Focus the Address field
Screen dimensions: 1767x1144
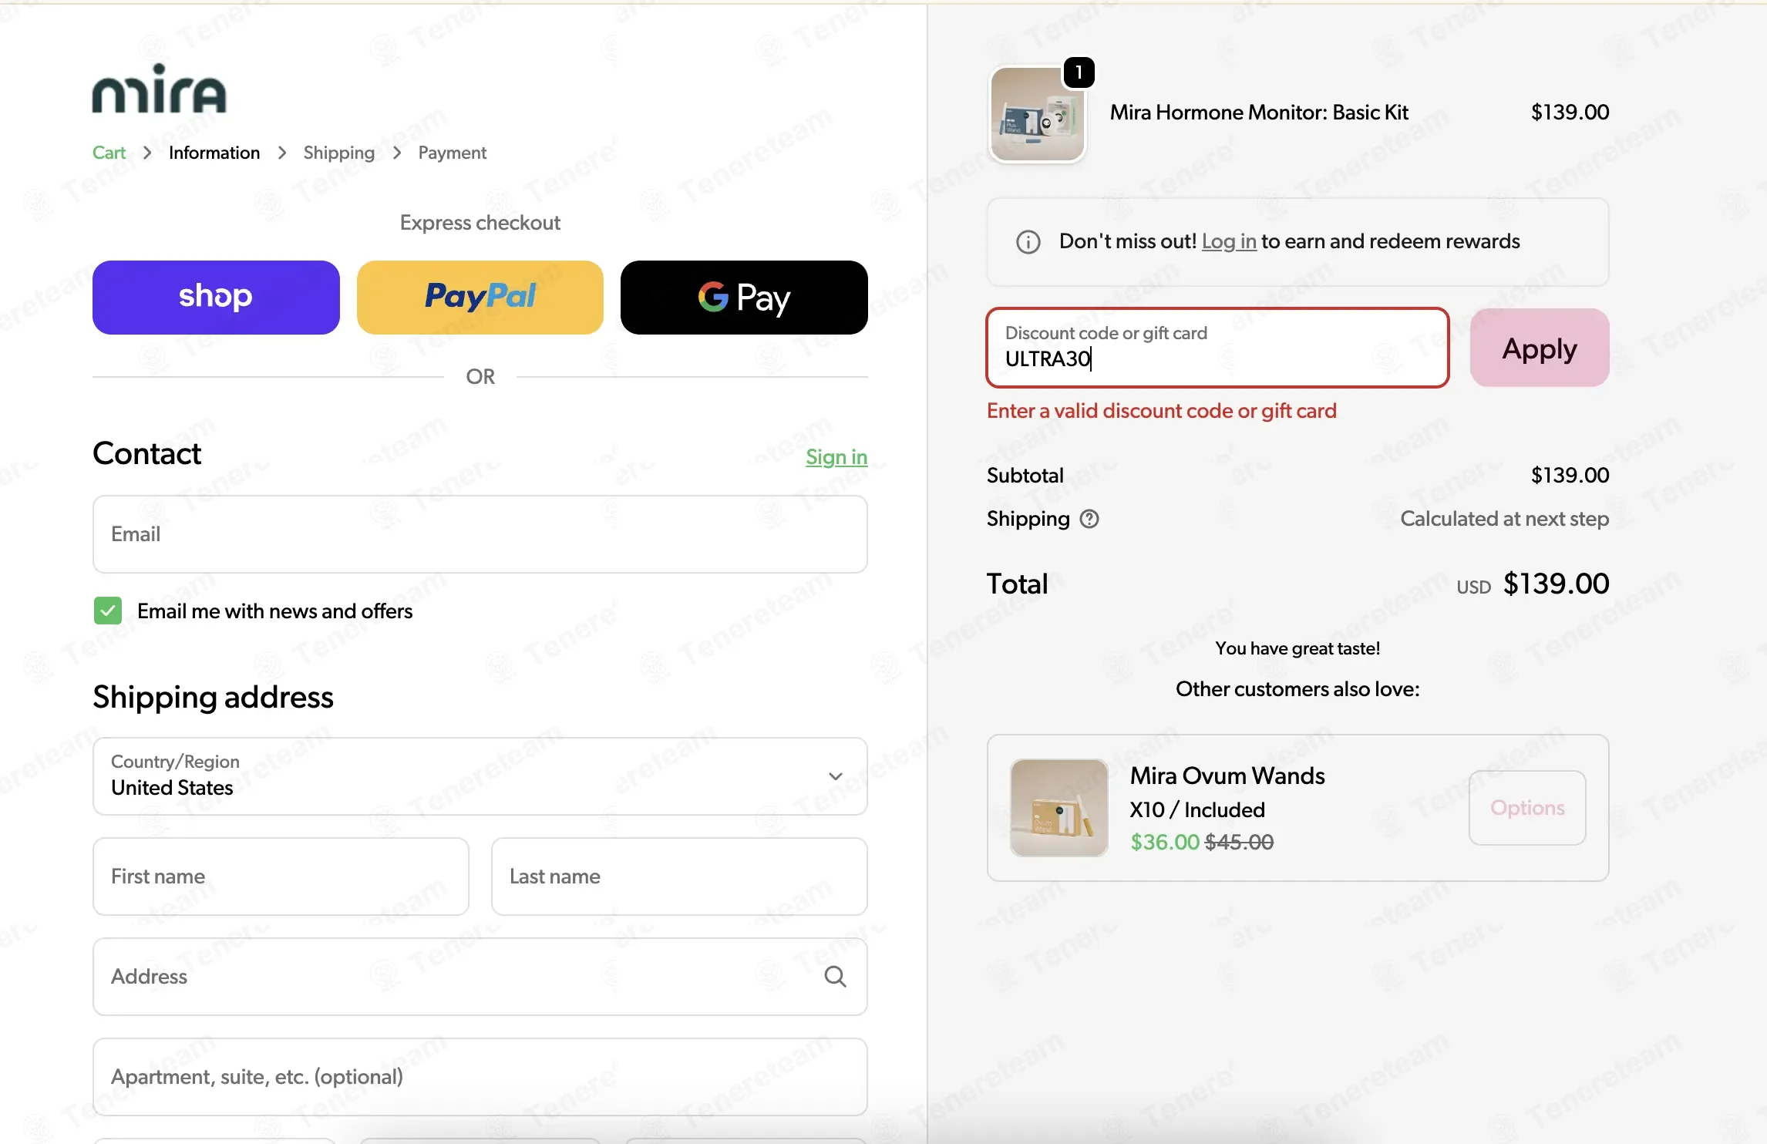(480, 977)
